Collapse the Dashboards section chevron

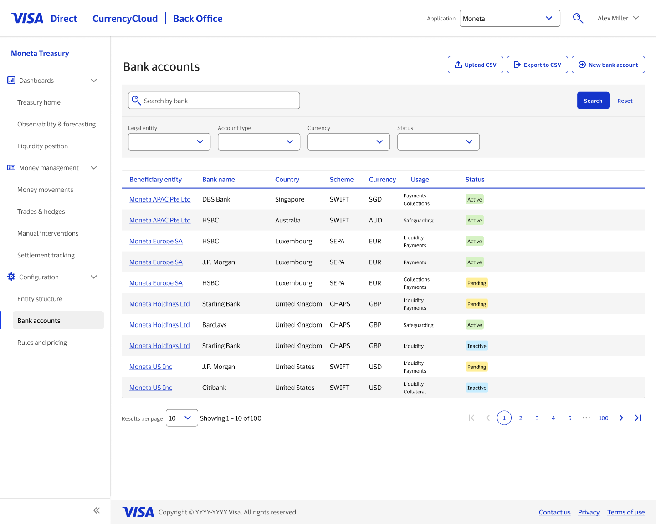coord(94,81)
